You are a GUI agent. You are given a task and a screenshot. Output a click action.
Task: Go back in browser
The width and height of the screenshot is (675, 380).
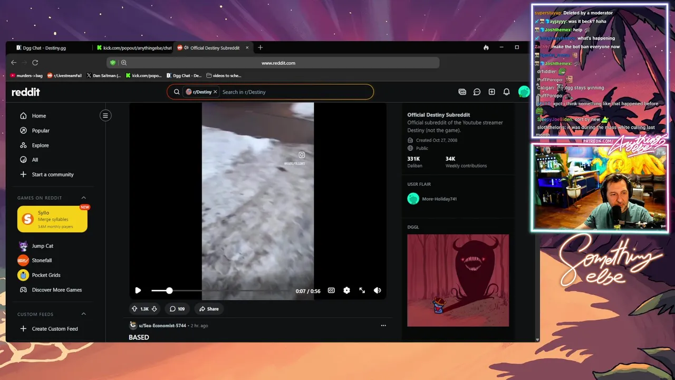[14, 62]
